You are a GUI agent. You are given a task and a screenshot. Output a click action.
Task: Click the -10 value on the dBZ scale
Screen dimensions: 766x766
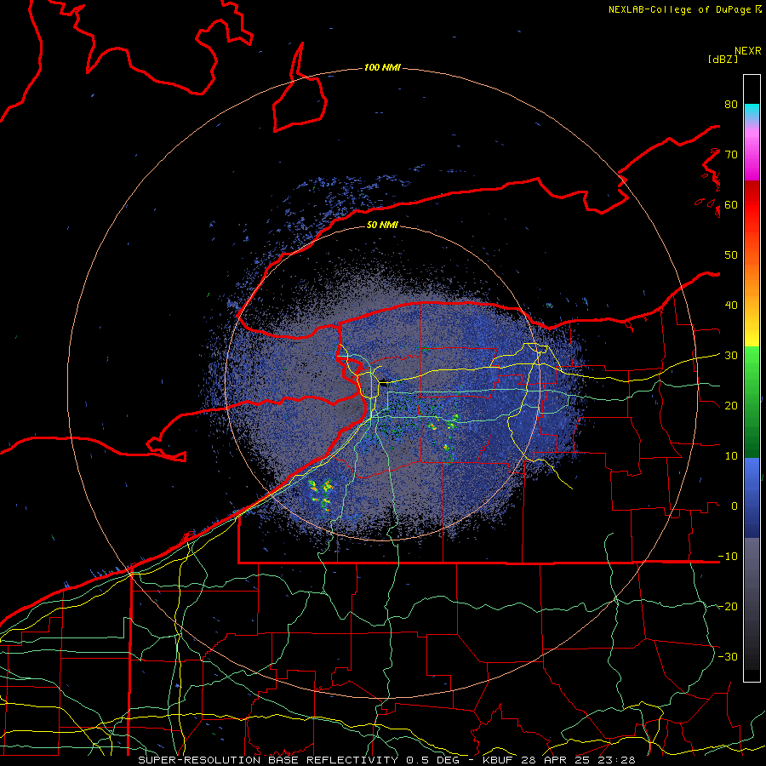pyautogui.click(x=728, y=557)
